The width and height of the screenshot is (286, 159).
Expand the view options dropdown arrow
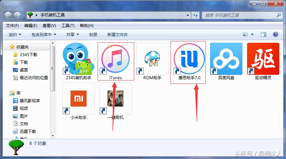[252, 34]
